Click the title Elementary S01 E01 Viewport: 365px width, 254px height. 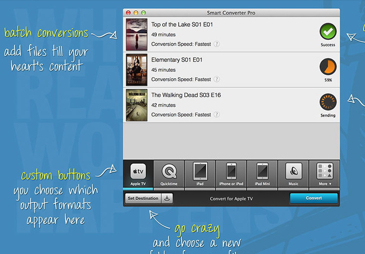(177, 60)
